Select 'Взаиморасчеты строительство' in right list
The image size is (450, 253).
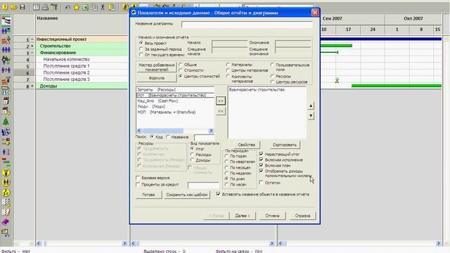[257, 90]
